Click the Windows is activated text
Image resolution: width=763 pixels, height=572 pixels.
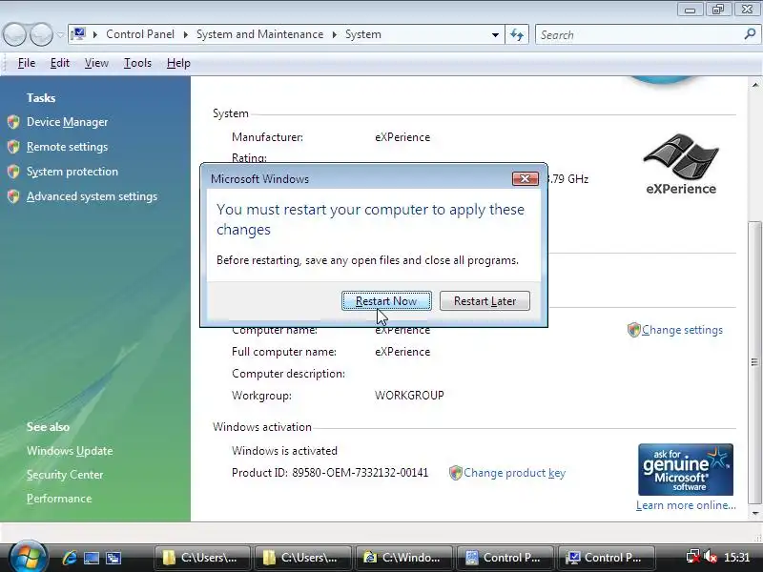pyautogui.click(x=284, y=451)
